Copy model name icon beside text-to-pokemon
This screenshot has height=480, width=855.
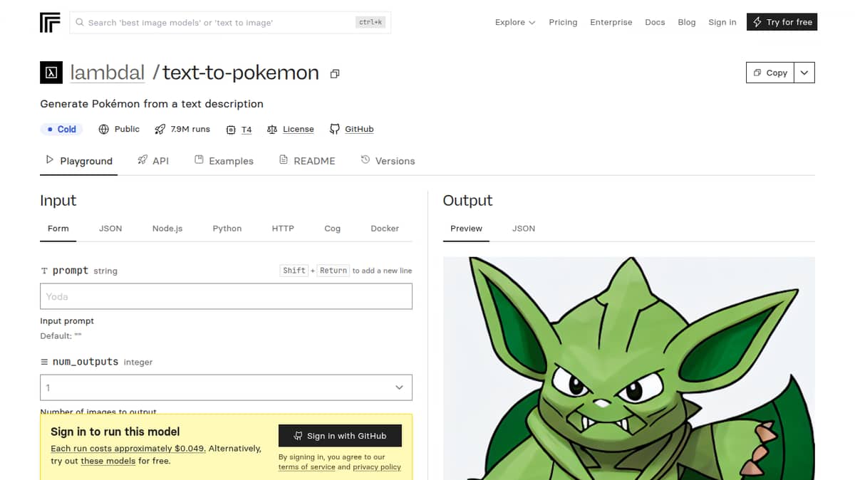[x=335, y=73]
